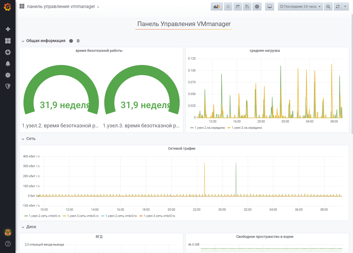This screenshot has width=353, height=253.
Task: Open the Dashboards grid icon in sidebar
Action: coord(8,41)
